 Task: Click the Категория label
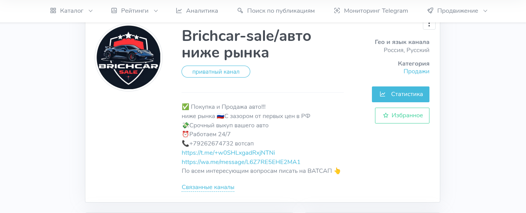[x=414, y=64]
